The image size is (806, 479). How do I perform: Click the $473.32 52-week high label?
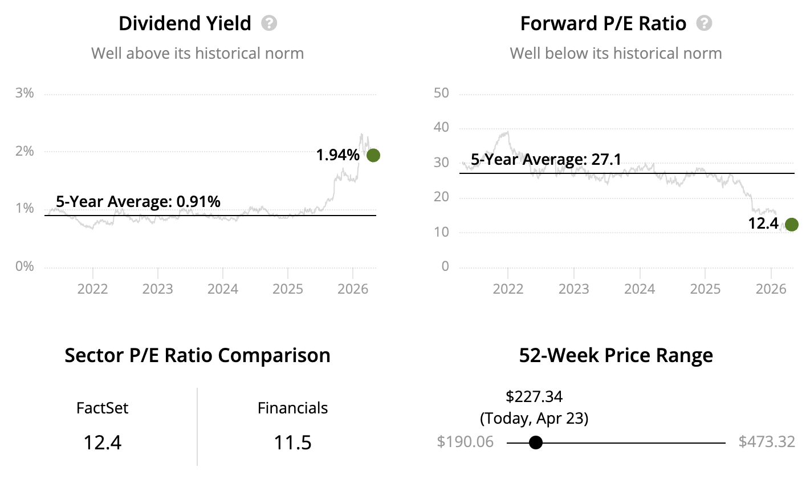tap(767, 442)
